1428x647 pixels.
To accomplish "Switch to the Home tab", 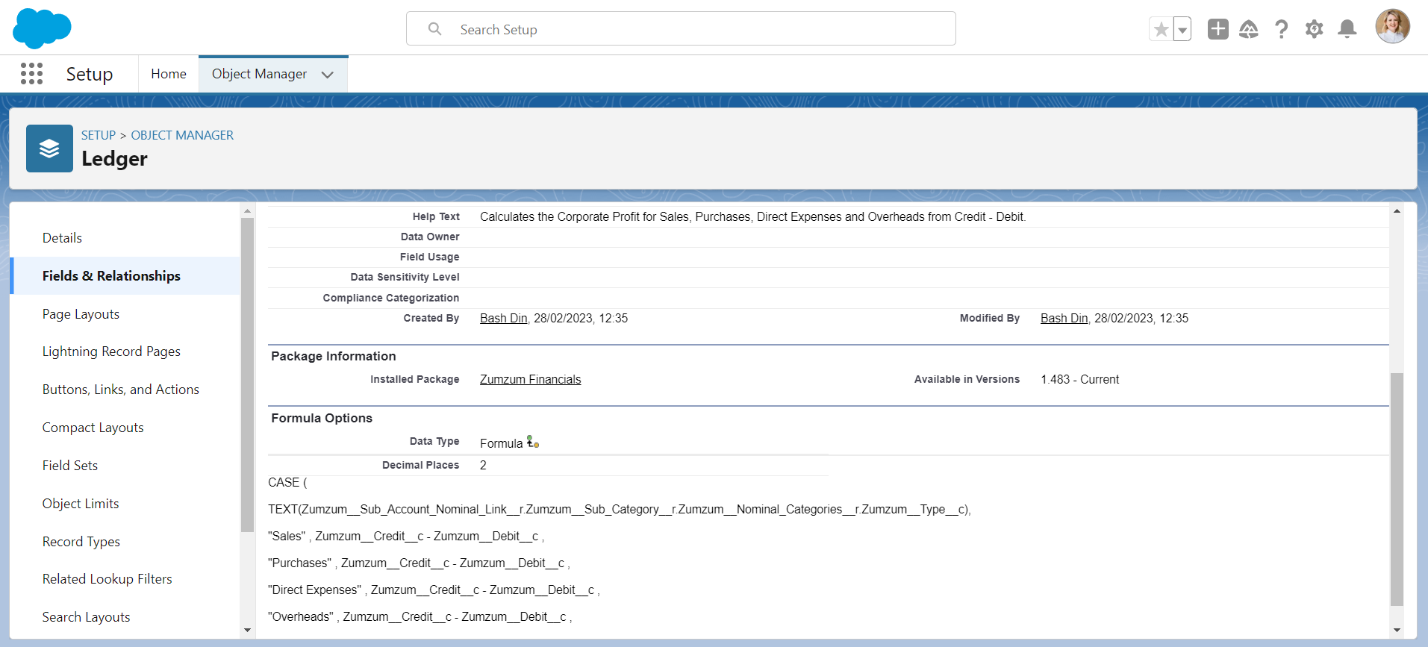I will point(169,74).
